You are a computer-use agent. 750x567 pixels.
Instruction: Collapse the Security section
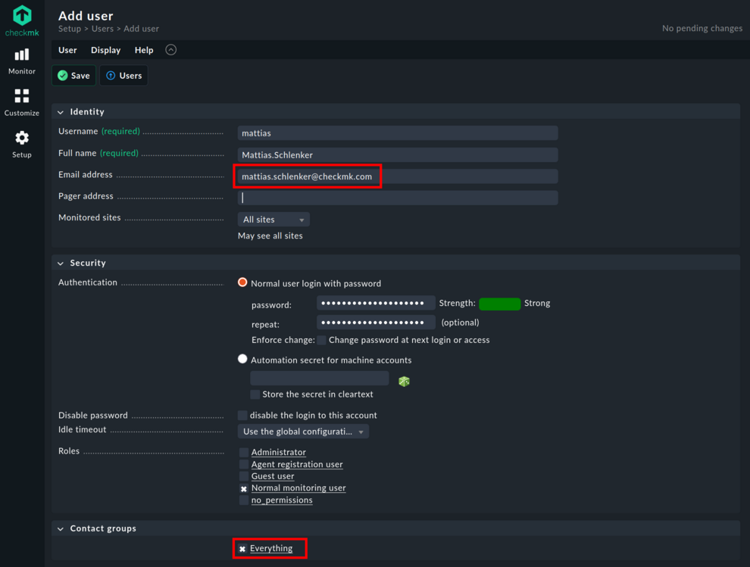tap(60, 263)
